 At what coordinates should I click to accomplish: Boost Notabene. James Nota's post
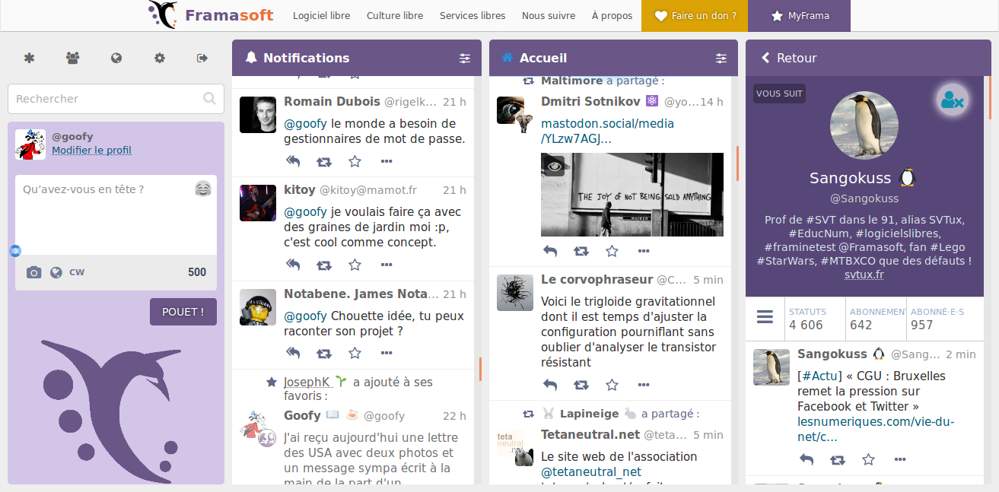point(324,353)
